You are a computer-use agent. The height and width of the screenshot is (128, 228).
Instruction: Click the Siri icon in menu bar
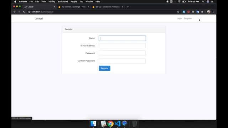pos(208,1)
